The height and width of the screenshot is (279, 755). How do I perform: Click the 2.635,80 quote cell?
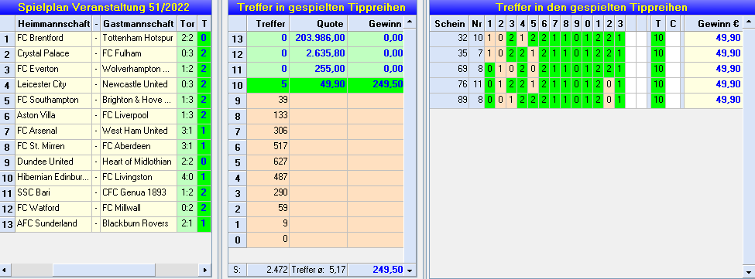tap(318, 54)
